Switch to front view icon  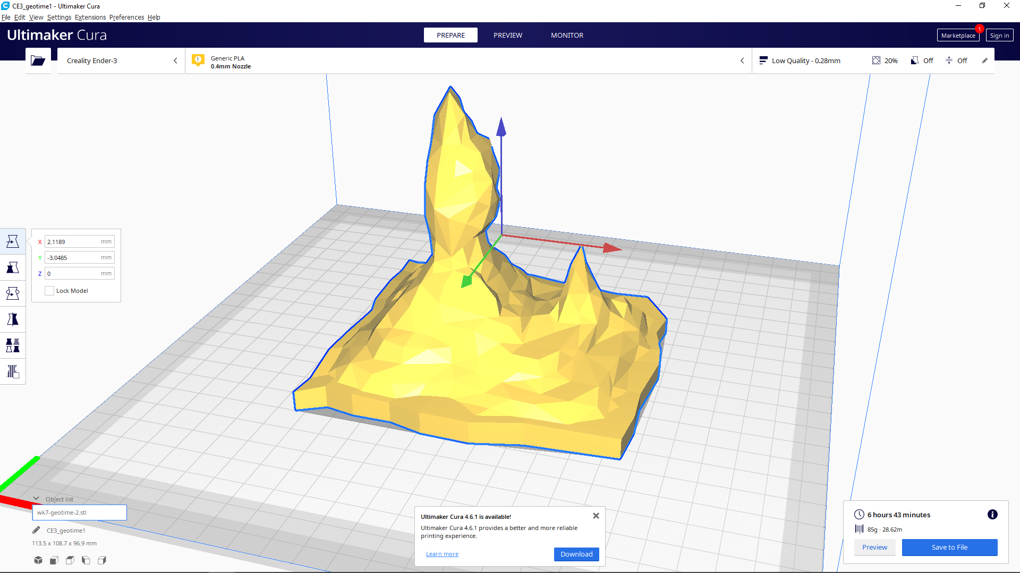pyautogui.click(x=54, y=560)
